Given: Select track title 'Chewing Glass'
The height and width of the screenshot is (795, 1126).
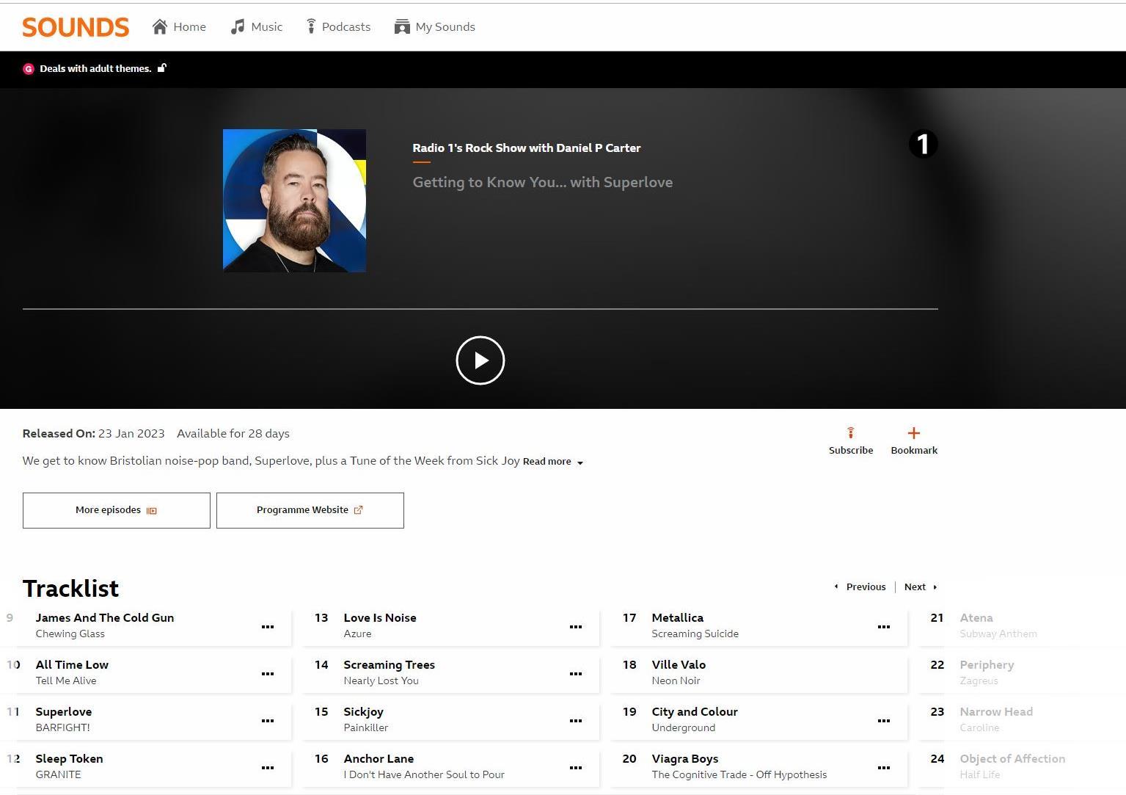Looking at the screenshot, I should (x=70, y=634).
